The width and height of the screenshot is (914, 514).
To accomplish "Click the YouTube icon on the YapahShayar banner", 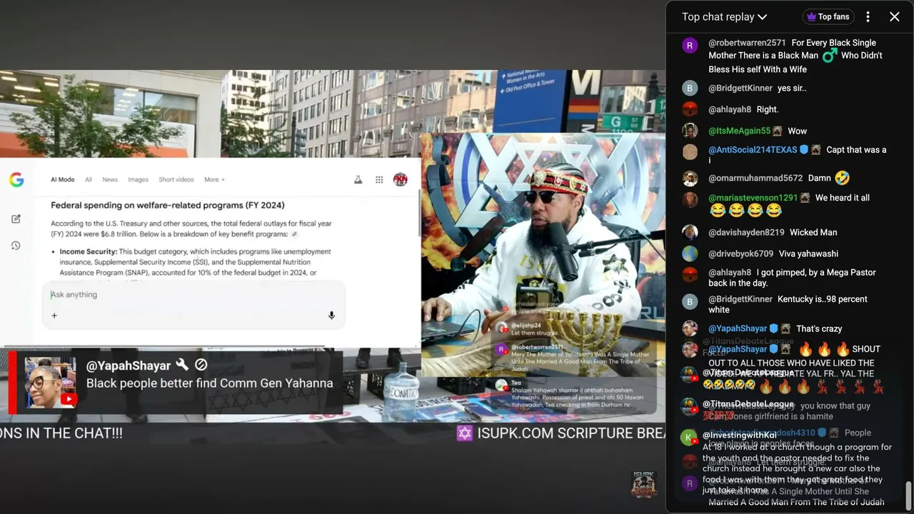I will point(68,399).
